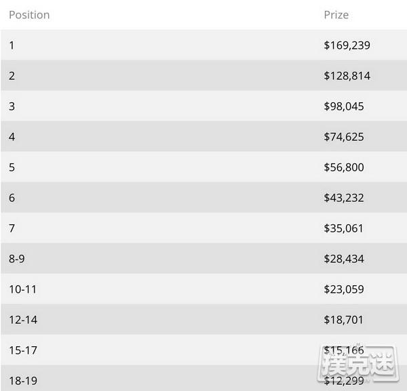Click the $23,059 prize cell
This screenshot has height=391, width=407.
(x=344, y=289)
